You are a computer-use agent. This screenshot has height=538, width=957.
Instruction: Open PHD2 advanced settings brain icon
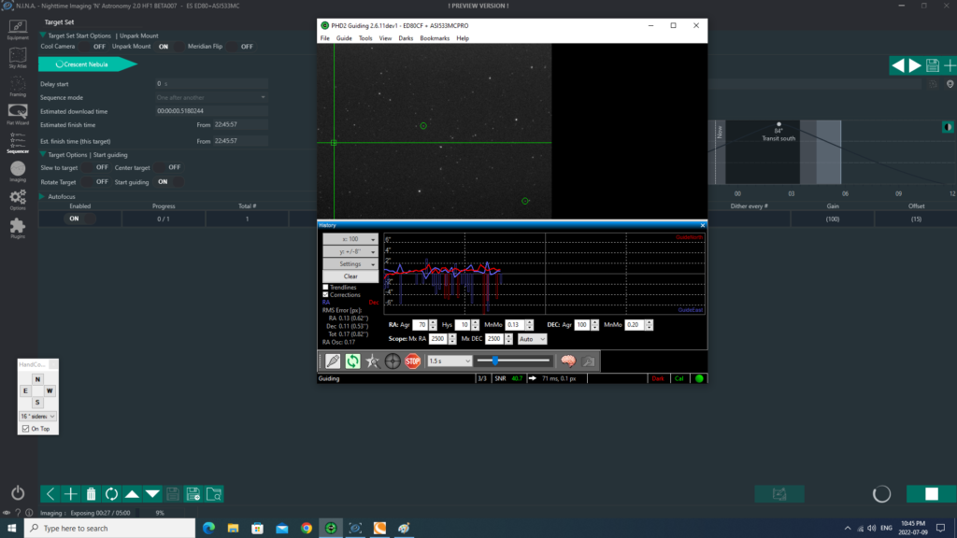(x=568, y=361)
